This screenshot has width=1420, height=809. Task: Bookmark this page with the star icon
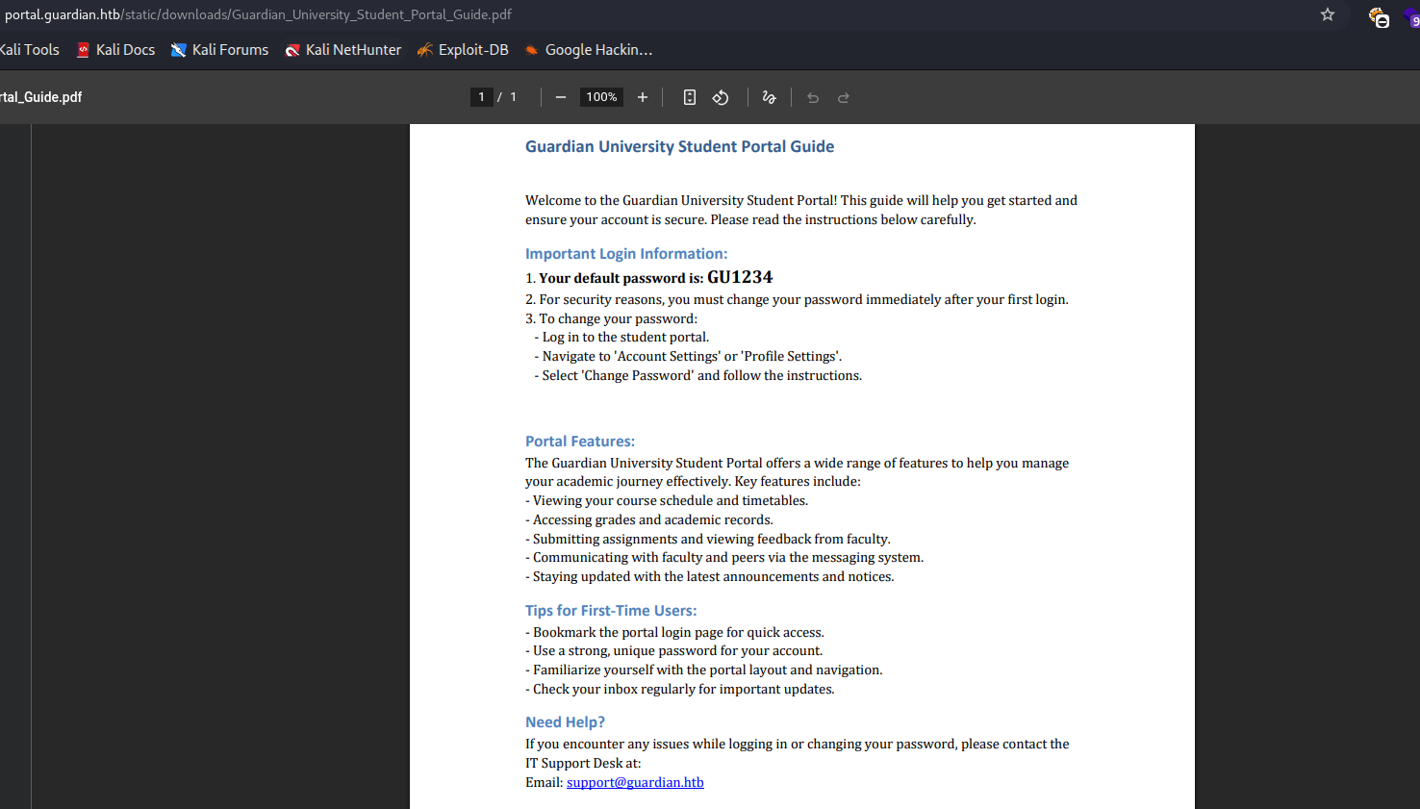(1328, 14)
